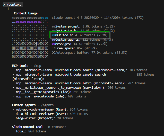The image size is (164, 136).
Task: Click the (microsoft-learn): wrapped line text
Action: click(x=28, y=79)
